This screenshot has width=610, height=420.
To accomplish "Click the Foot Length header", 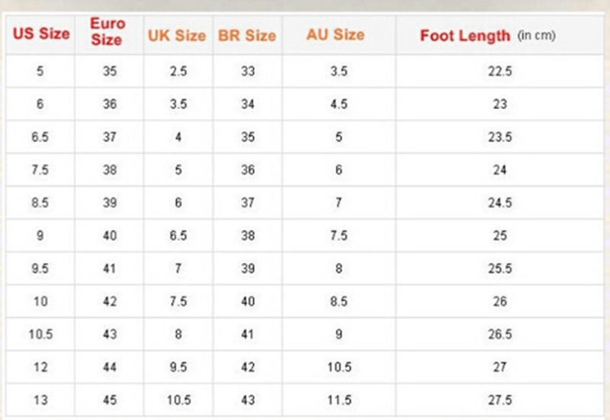I will [465, 35].
